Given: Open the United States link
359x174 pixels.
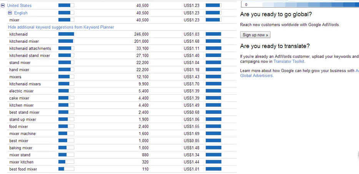Looking at the screenshot, I should point(19,5).
